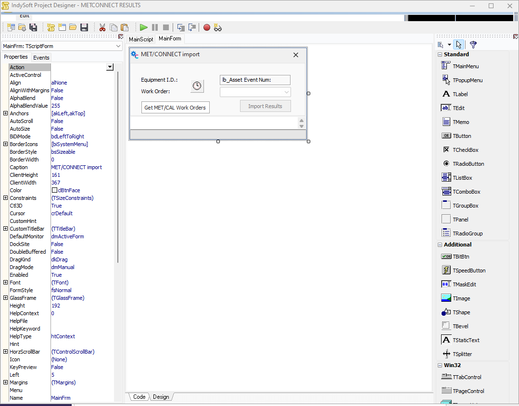Click the Get MET/CAL Work Orders button

tap(175, 108)
